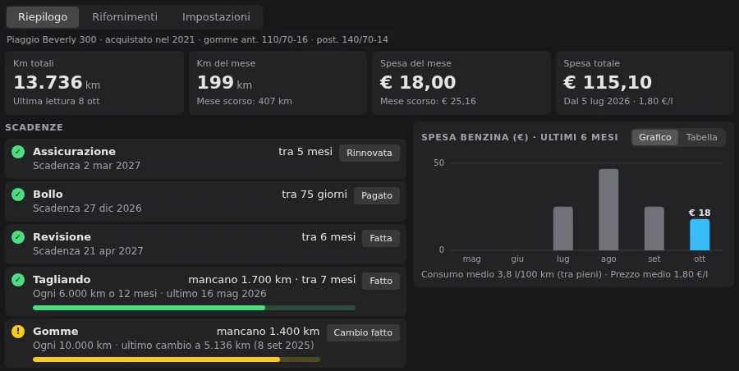Click the blue ott bar in chart
The height and width of the screenshot is (371, 739).
pyautogui.click(x=700, y=234)
